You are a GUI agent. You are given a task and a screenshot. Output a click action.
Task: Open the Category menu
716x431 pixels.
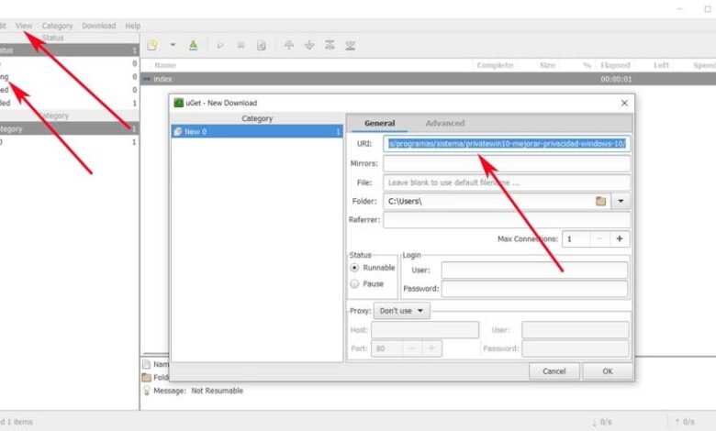tap(57, 26)
